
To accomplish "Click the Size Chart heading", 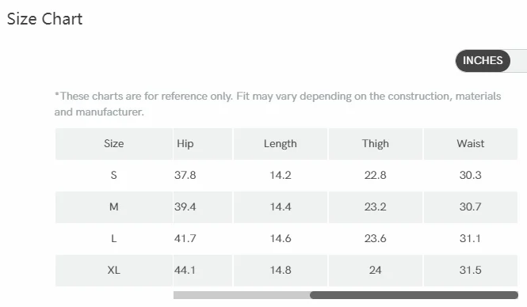I will 44,19.
